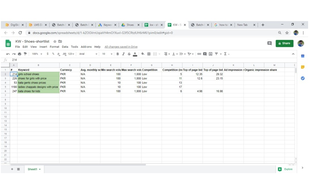Click the Explore button

pyautogui.click(x=285, y=169)
